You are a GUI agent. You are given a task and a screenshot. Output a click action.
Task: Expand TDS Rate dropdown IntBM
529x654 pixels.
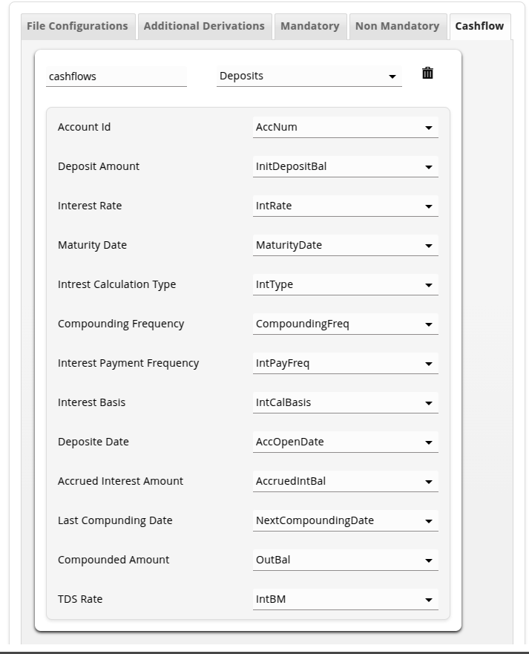click(345, 599)
